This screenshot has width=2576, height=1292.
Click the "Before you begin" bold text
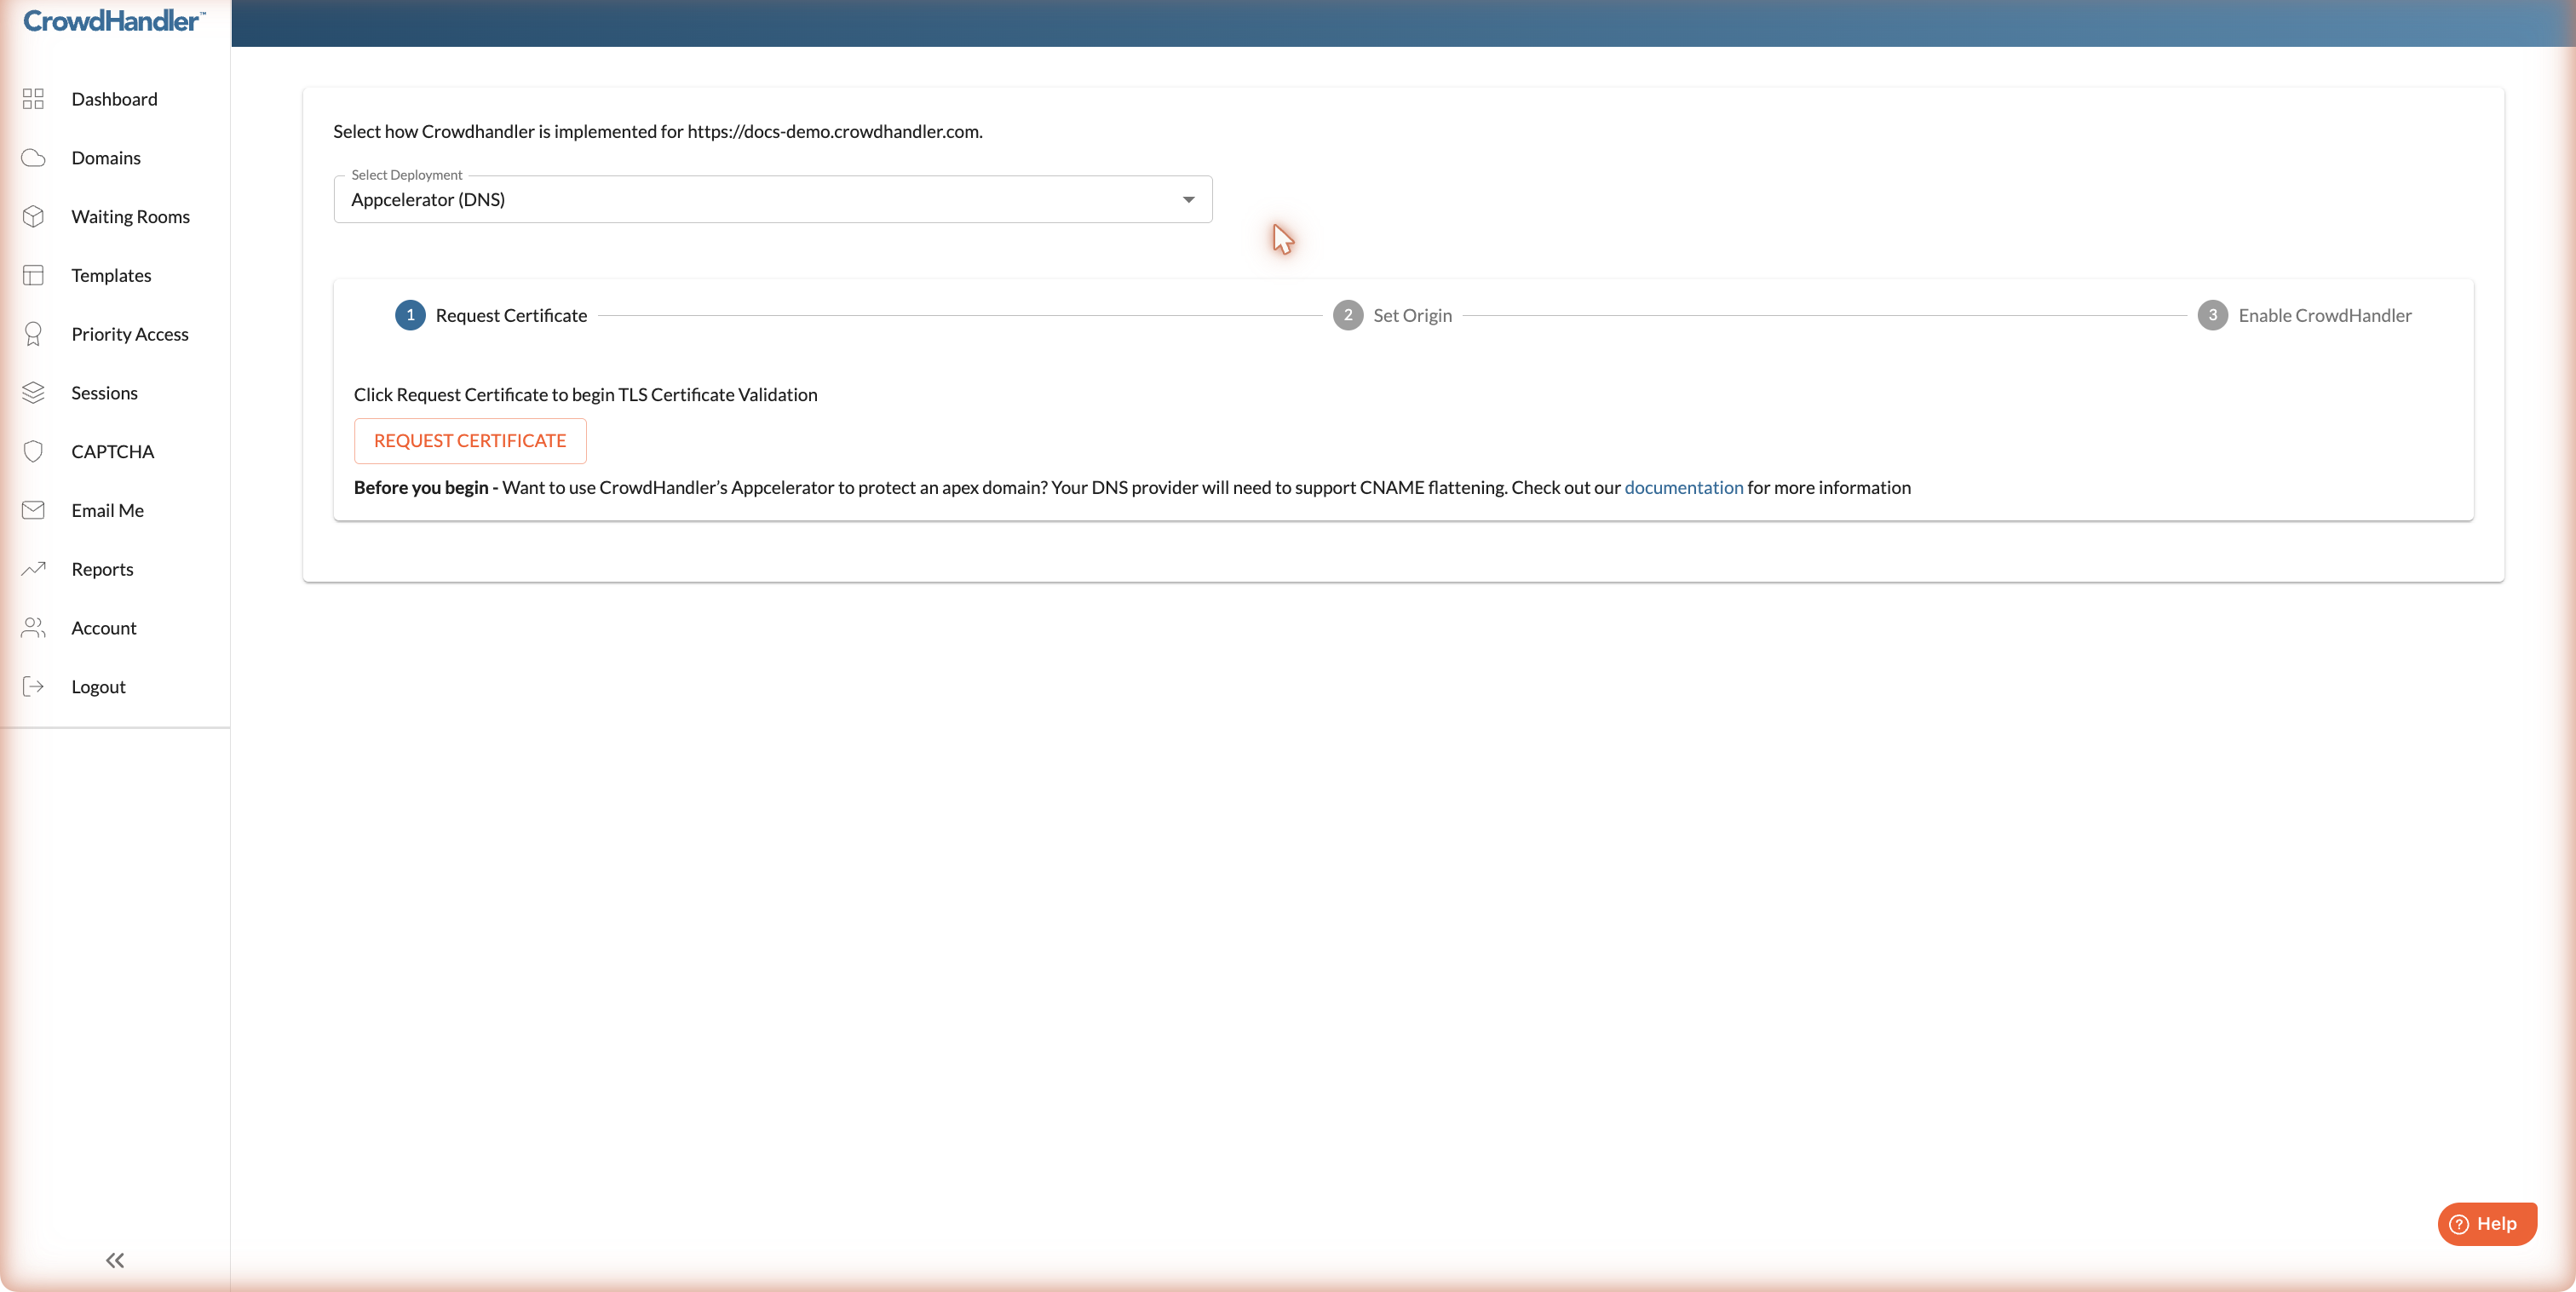426,487
